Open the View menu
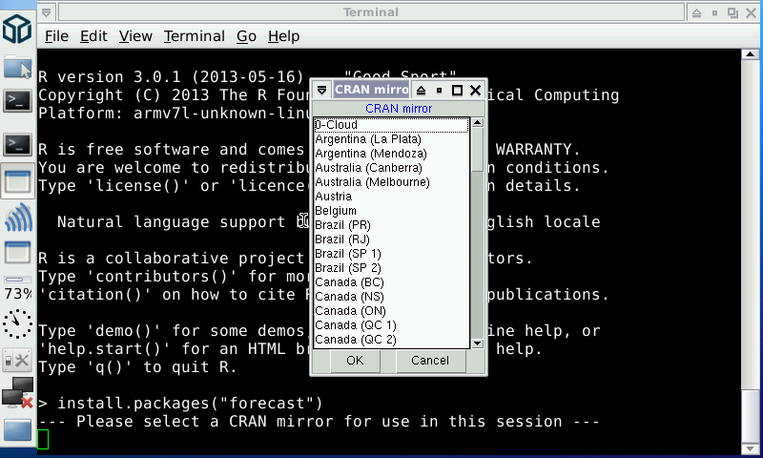This screenshot has width=763, height=458. point(135,36)
